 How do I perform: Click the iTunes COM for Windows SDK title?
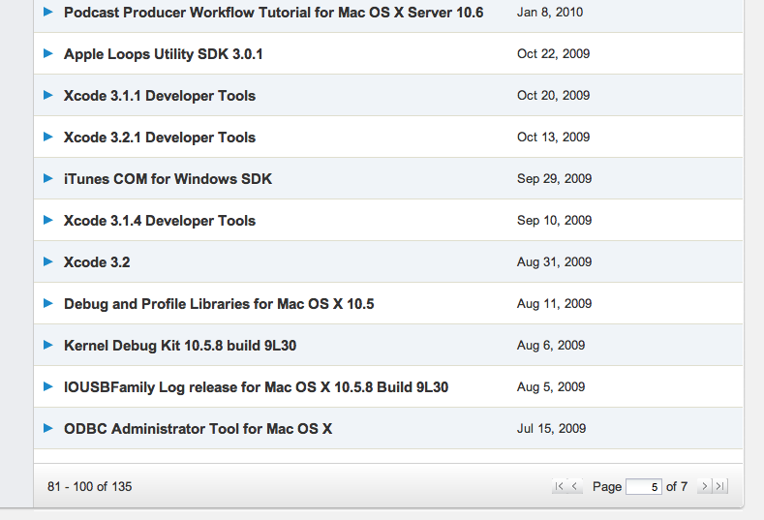coord(168,179)
